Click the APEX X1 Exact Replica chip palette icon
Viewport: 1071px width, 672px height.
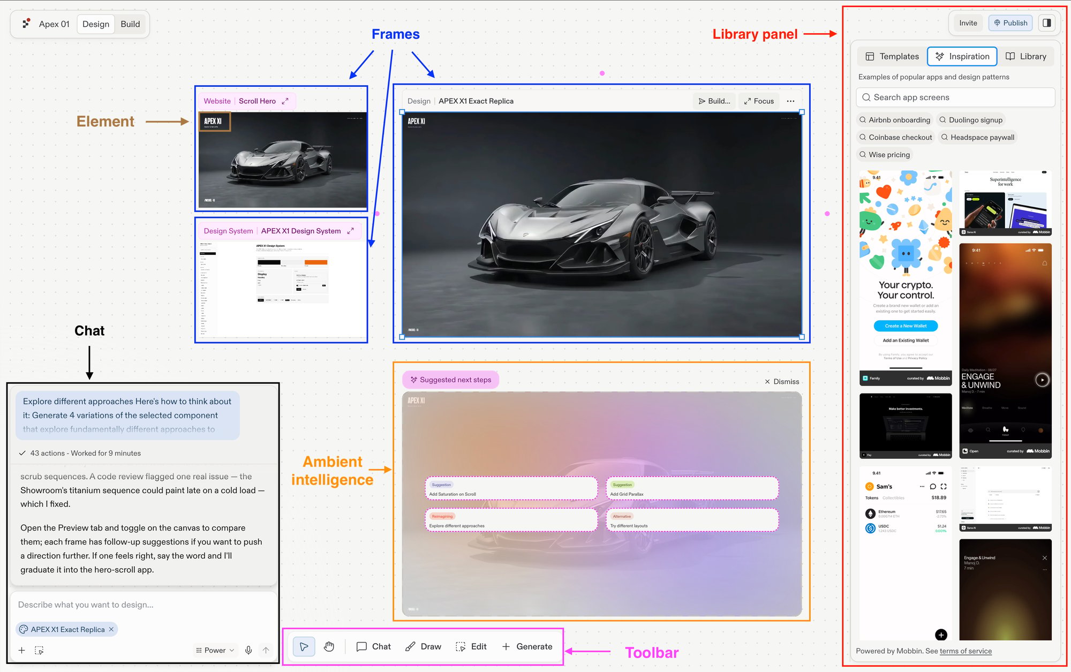[24, 629]
